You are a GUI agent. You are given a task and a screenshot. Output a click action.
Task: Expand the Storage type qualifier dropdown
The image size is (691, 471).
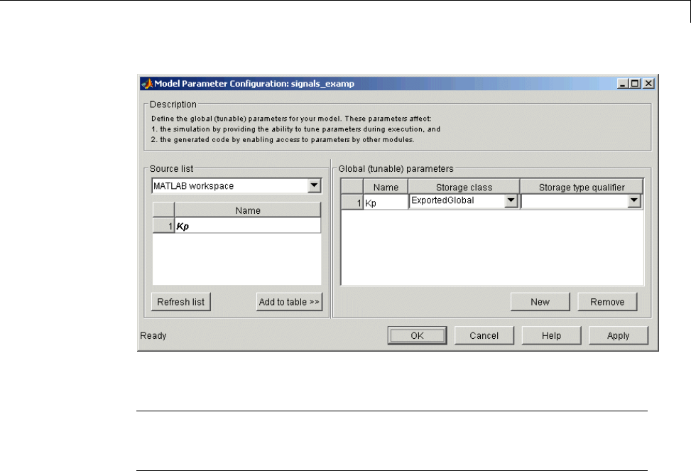coord(633,200)
